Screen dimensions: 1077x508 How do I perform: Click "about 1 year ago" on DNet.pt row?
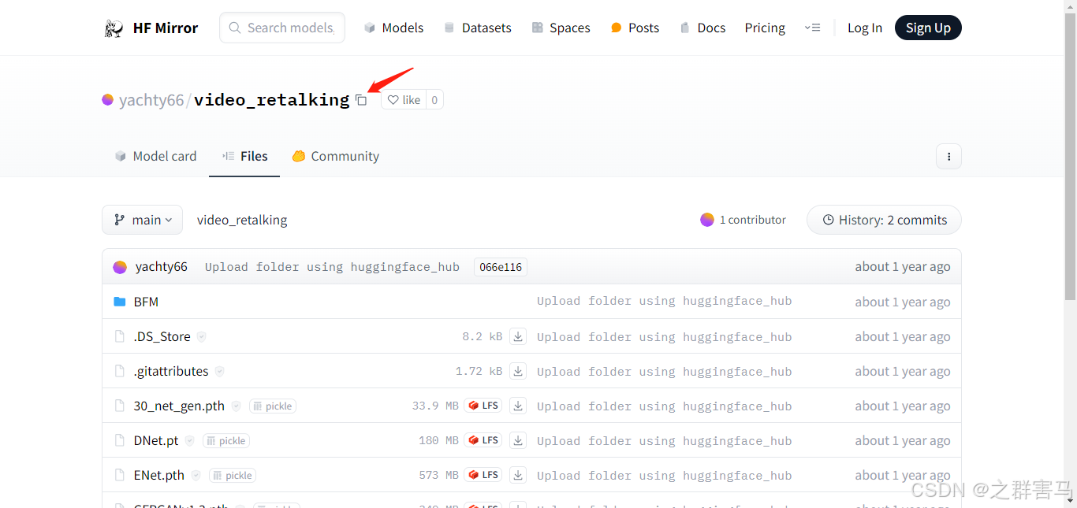click(x=903, y=440)
